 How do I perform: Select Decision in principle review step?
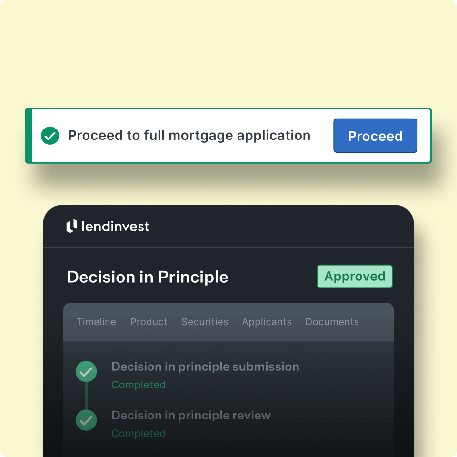click(x=191, y=416)
